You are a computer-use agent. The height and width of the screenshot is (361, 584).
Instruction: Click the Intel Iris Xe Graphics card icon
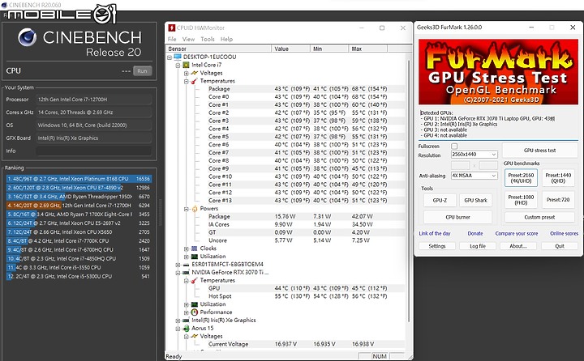coord(186,320)
